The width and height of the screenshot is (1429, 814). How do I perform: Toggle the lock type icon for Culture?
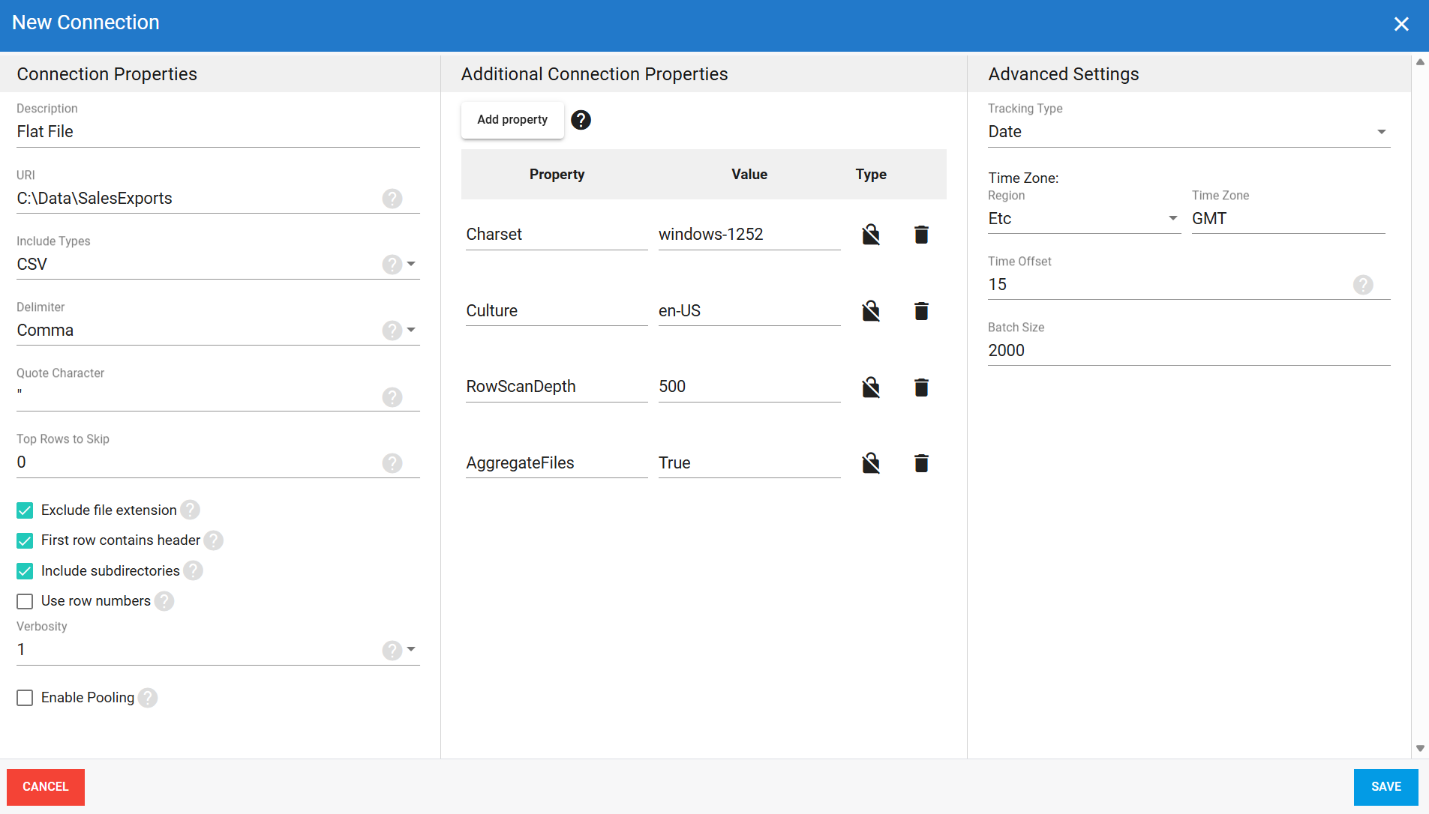[871, 311]
